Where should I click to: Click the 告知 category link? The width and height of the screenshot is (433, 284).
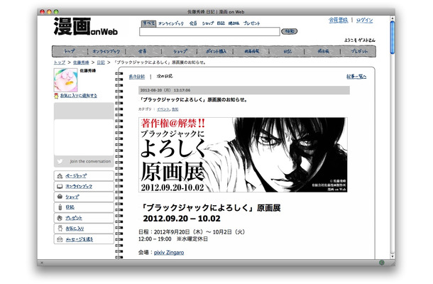[175, 109]
